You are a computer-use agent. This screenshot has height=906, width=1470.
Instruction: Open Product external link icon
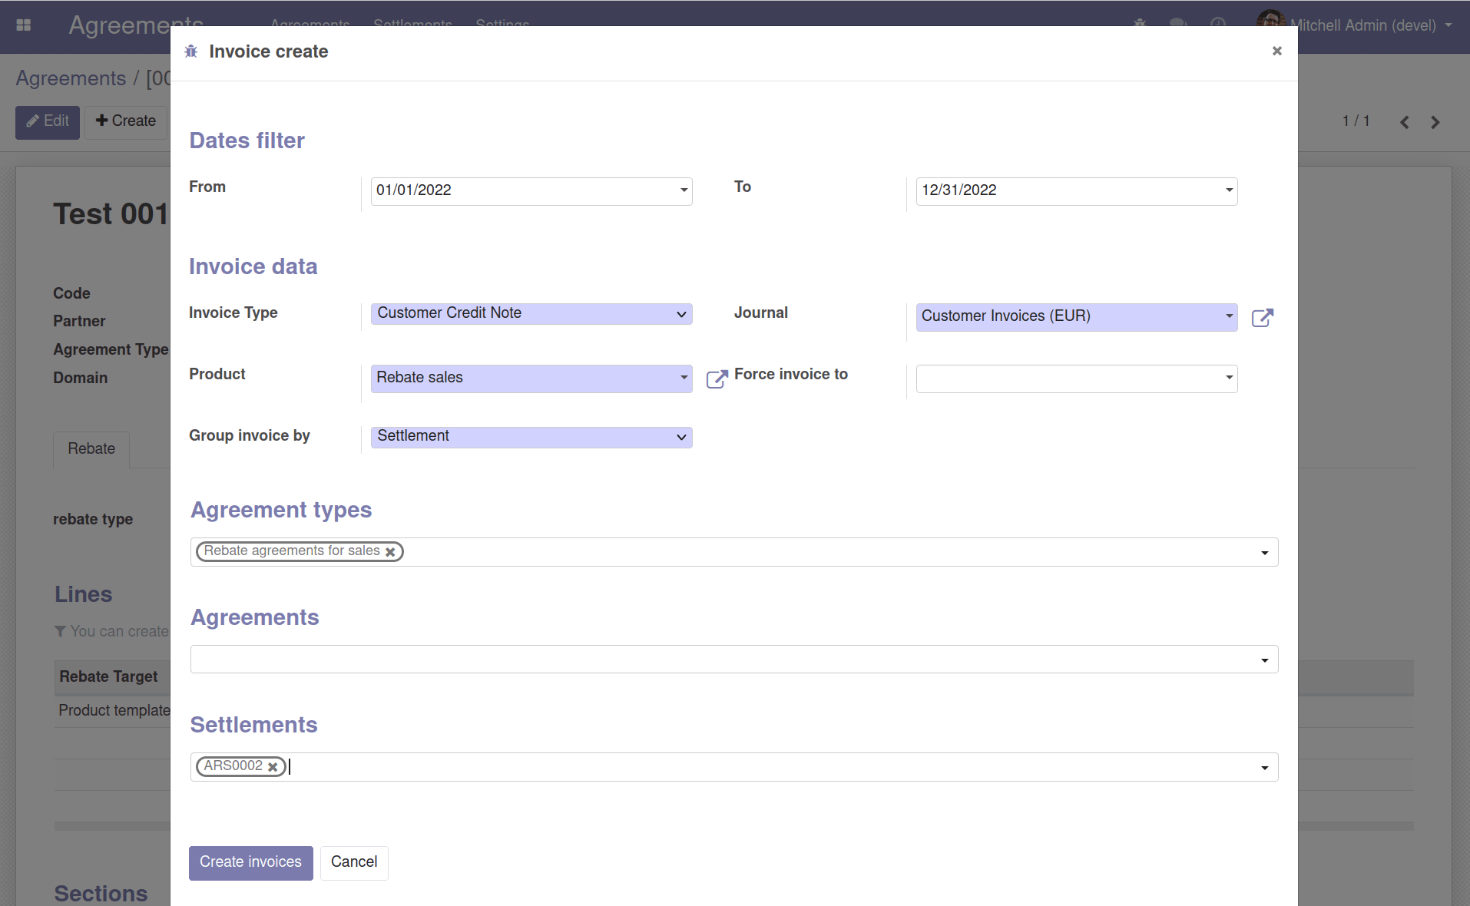coord(717,379)
